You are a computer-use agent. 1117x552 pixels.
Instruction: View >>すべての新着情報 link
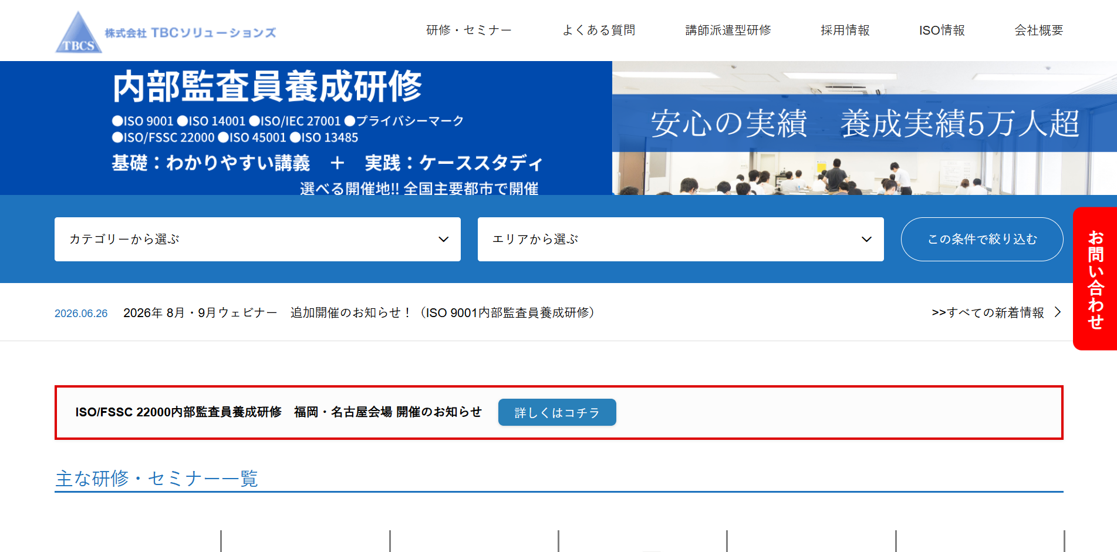pos(988,312)
